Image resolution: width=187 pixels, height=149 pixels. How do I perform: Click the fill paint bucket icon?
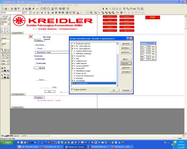[x=2, y=68]
